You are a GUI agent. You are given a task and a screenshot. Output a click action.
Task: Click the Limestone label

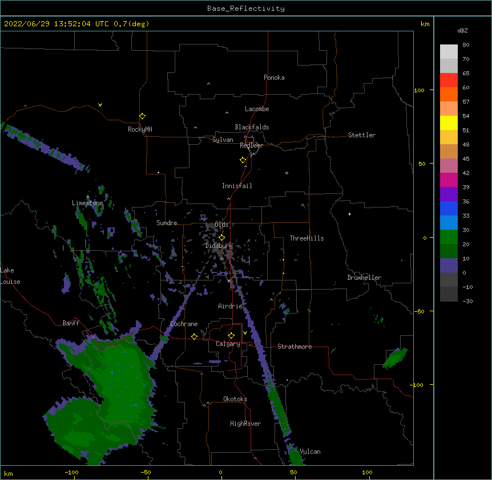(87, 203)
